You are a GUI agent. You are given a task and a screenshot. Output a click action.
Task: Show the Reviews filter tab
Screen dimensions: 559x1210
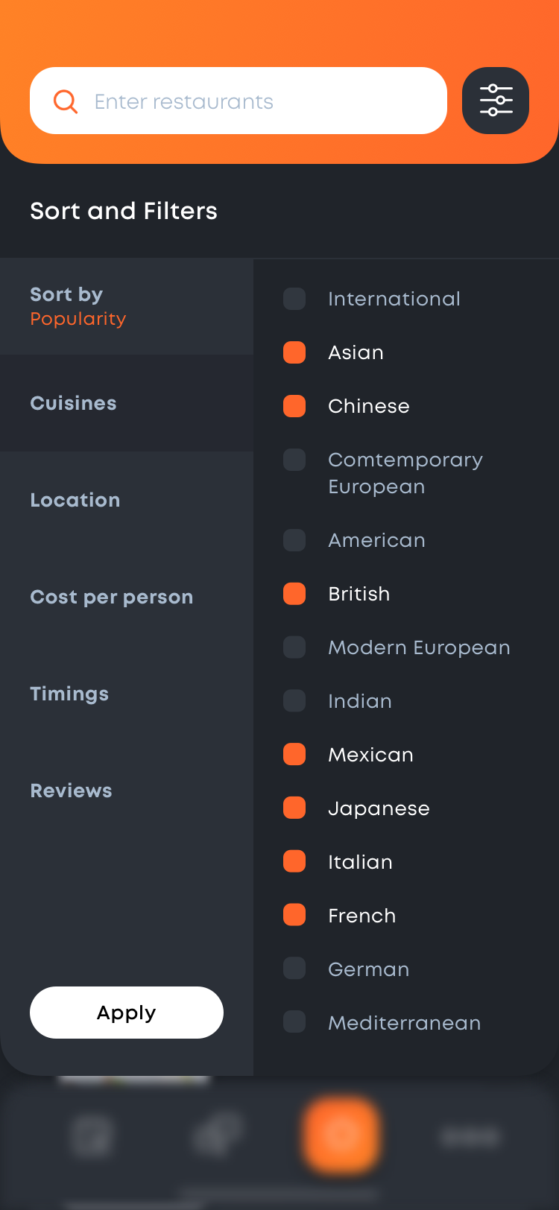pos(127,791)
